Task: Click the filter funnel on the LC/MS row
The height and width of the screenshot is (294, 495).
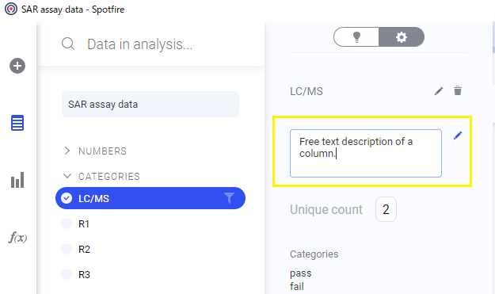Action: click(229, 198)
